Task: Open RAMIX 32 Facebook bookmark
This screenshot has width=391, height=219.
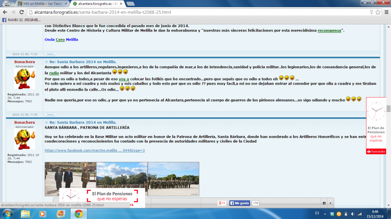Action: coord(21,20)
